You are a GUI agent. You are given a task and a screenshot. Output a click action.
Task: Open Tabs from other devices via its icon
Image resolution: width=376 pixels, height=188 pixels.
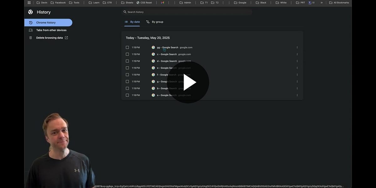pyautogui.click(x=30, y=30)
